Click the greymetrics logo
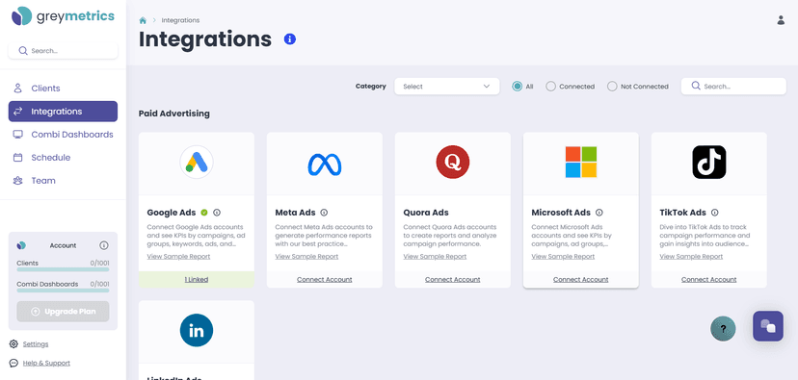The width and height of the screenshot is (798, 380). pos(63,16)
